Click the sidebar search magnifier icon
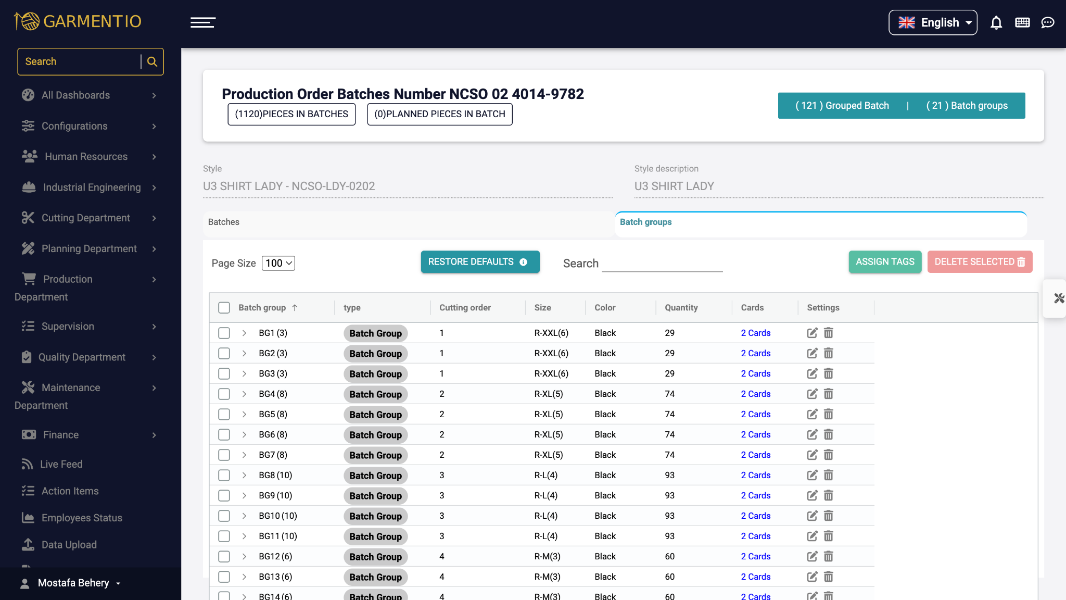This screenshot has height=600, width=1066. click(x=152, y=61)
